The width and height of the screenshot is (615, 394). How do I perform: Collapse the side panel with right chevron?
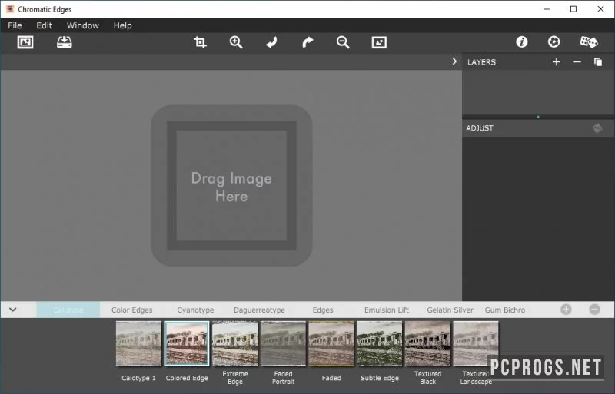point(454,61)
